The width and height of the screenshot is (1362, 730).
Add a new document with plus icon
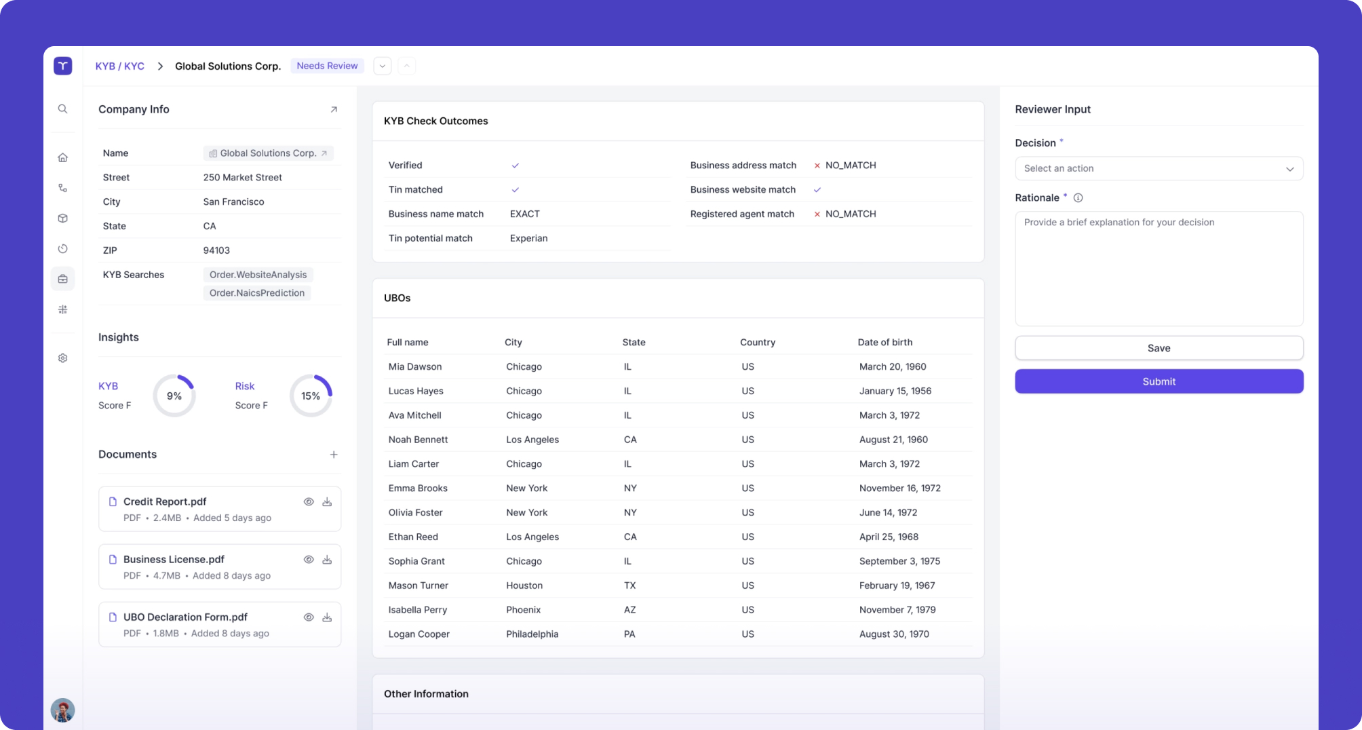334,455
